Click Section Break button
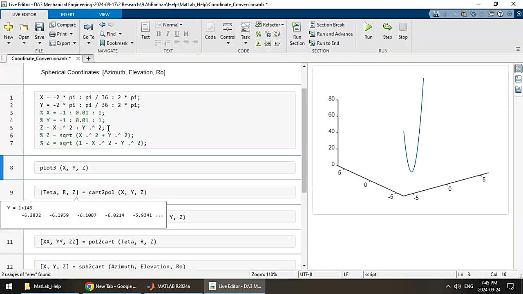Viewport: 523px width, 294px height. 326,25
